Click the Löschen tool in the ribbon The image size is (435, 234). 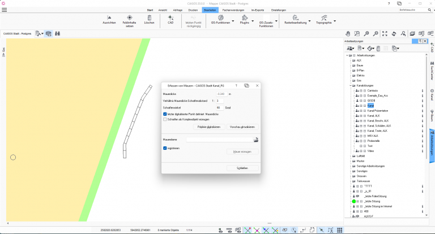coord(149,20)
